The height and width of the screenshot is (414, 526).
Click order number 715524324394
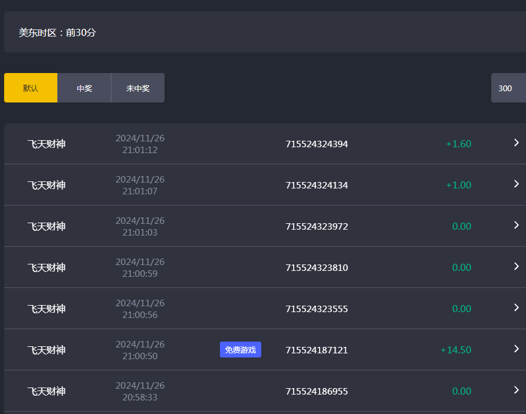click(317, 144)
